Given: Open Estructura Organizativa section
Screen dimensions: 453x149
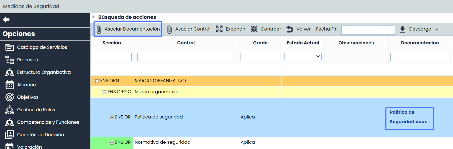Looking at the screenshot, I should tap(44, 72).
